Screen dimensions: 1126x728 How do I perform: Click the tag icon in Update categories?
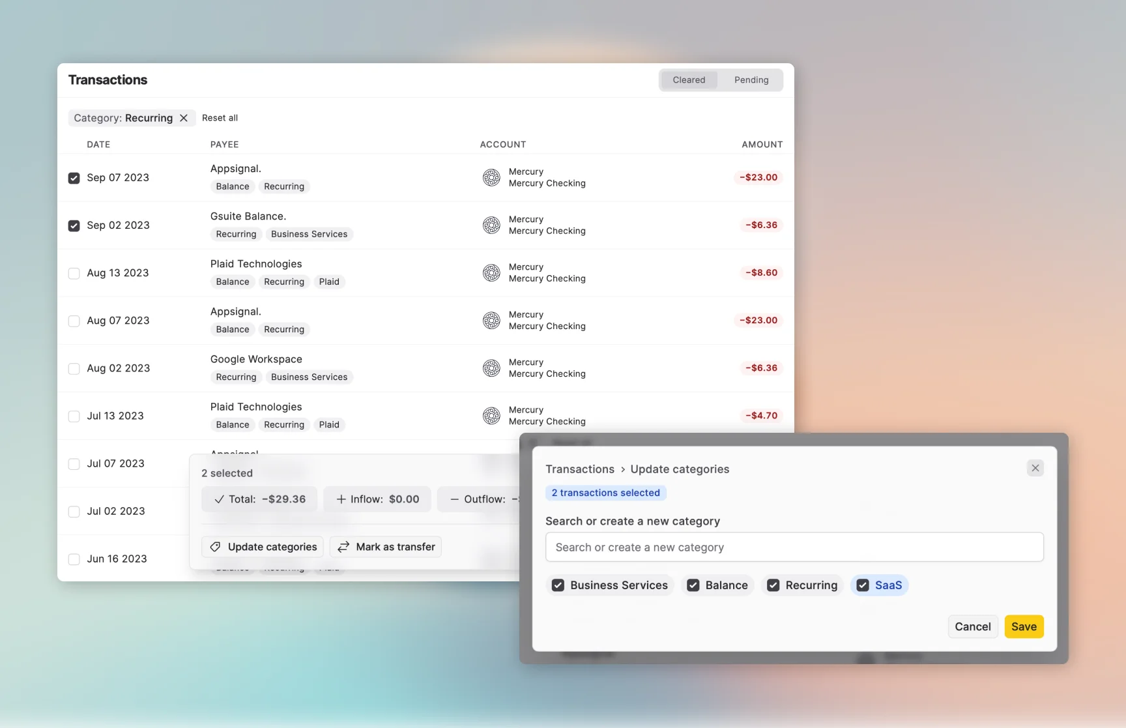coord(215,547)
